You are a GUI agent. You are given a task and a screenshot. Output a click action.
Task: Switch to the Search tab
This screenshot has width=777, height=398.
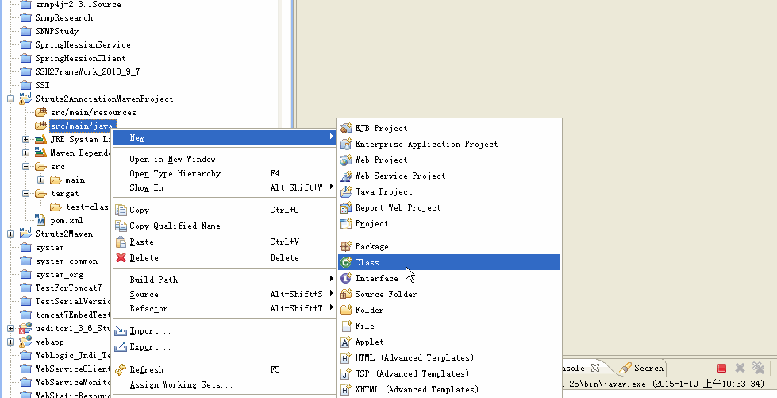648,368
